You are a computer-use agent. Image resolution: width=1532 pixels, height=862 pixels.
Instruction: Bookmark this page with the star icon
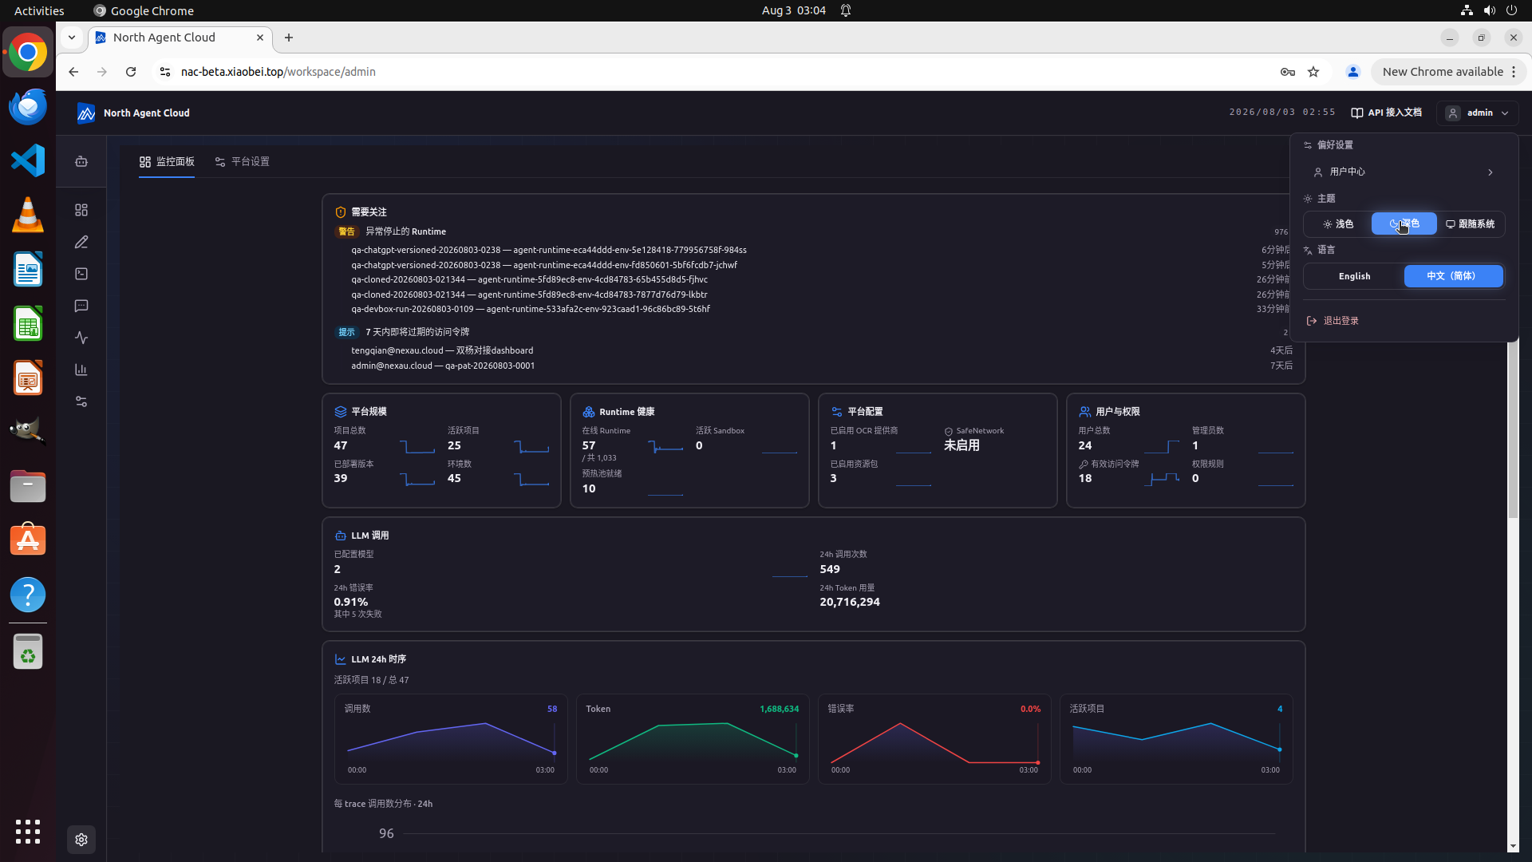pyautogui.click(x=1313, y=72)
